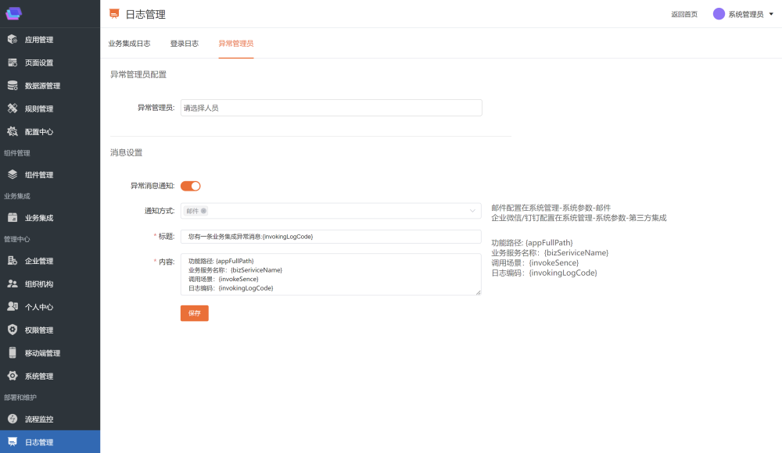Click the 保存 button
782x453 pixels.
coord(194,313)
